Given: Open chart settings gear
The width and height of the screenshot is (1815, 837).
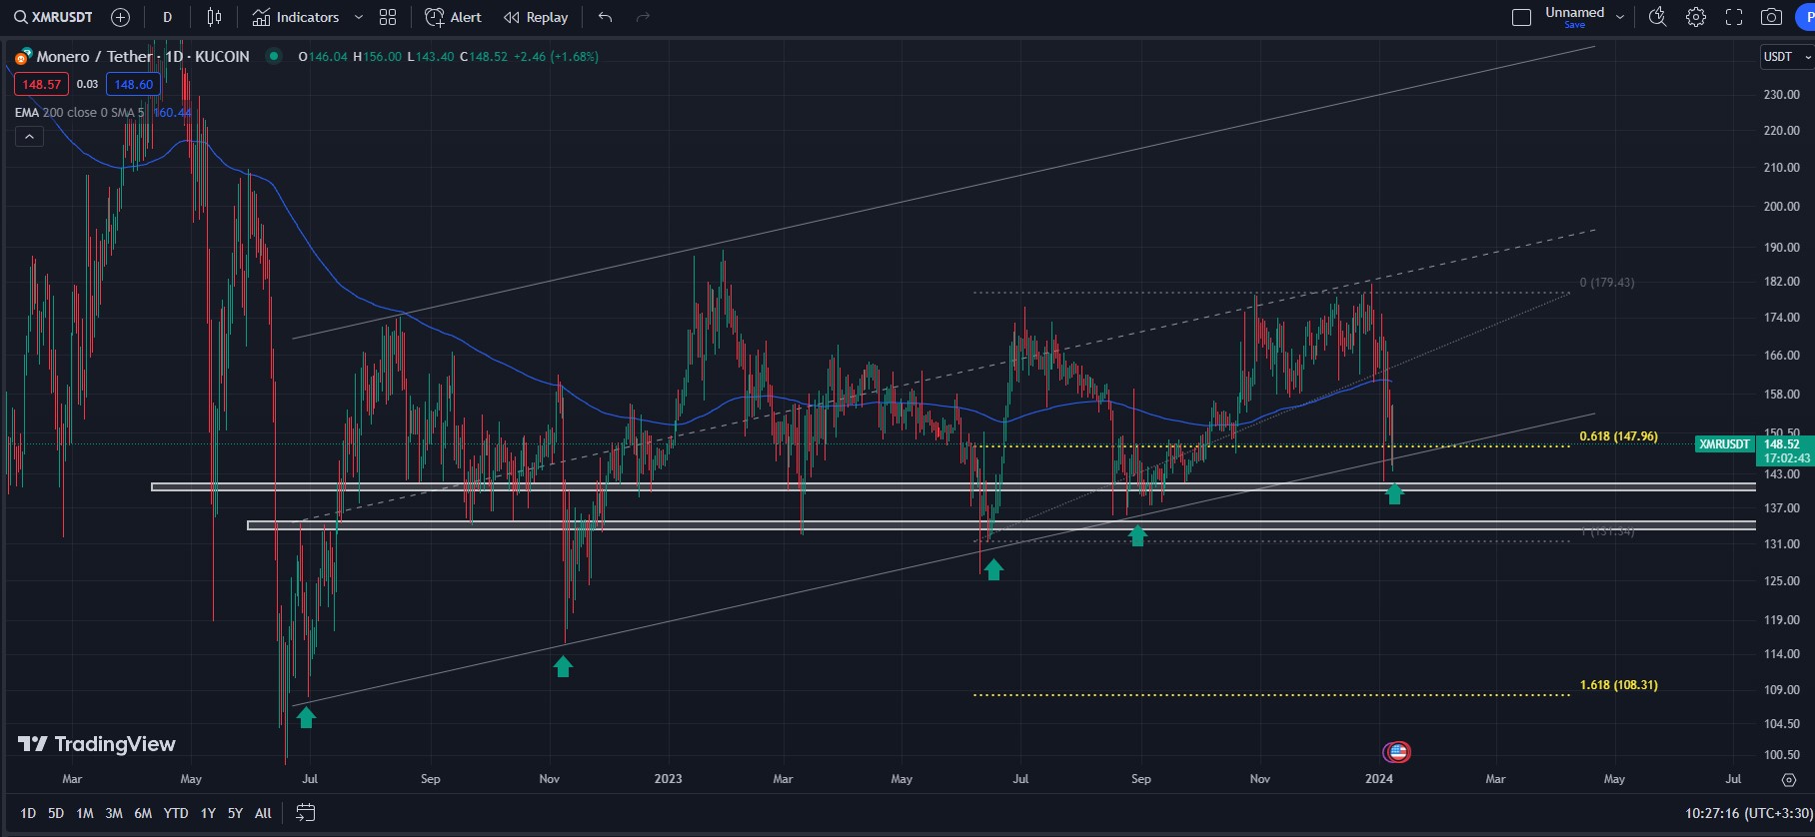Looking at the screenshot, I should (1696, 17).
